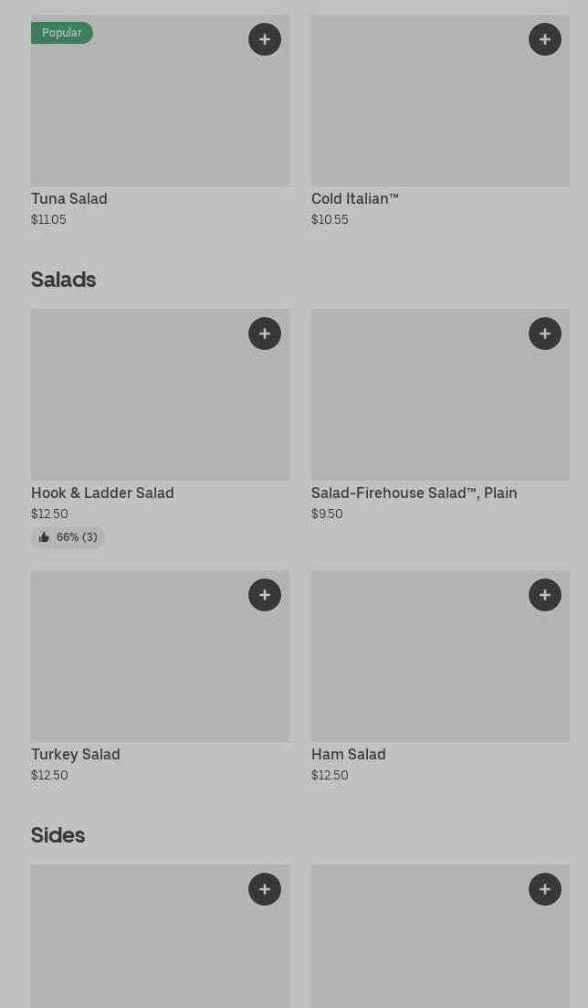
Task: Click the Turkey Salad title
Action: pos(76,755)
